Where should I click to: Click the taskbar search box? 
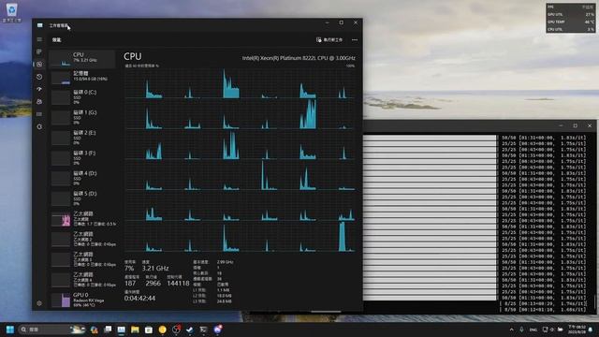pyautogui.click(x=52, y=330)
